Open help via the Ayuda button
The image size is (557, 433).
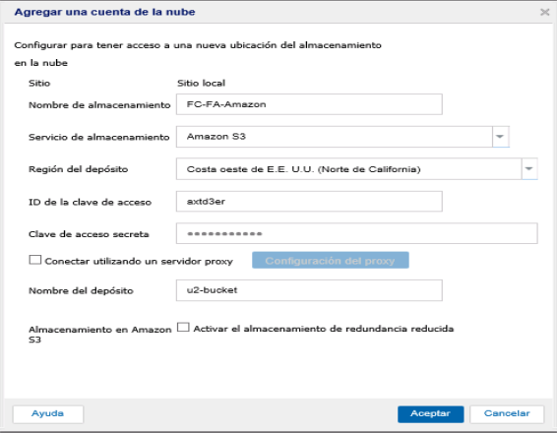tap(48, 414)
